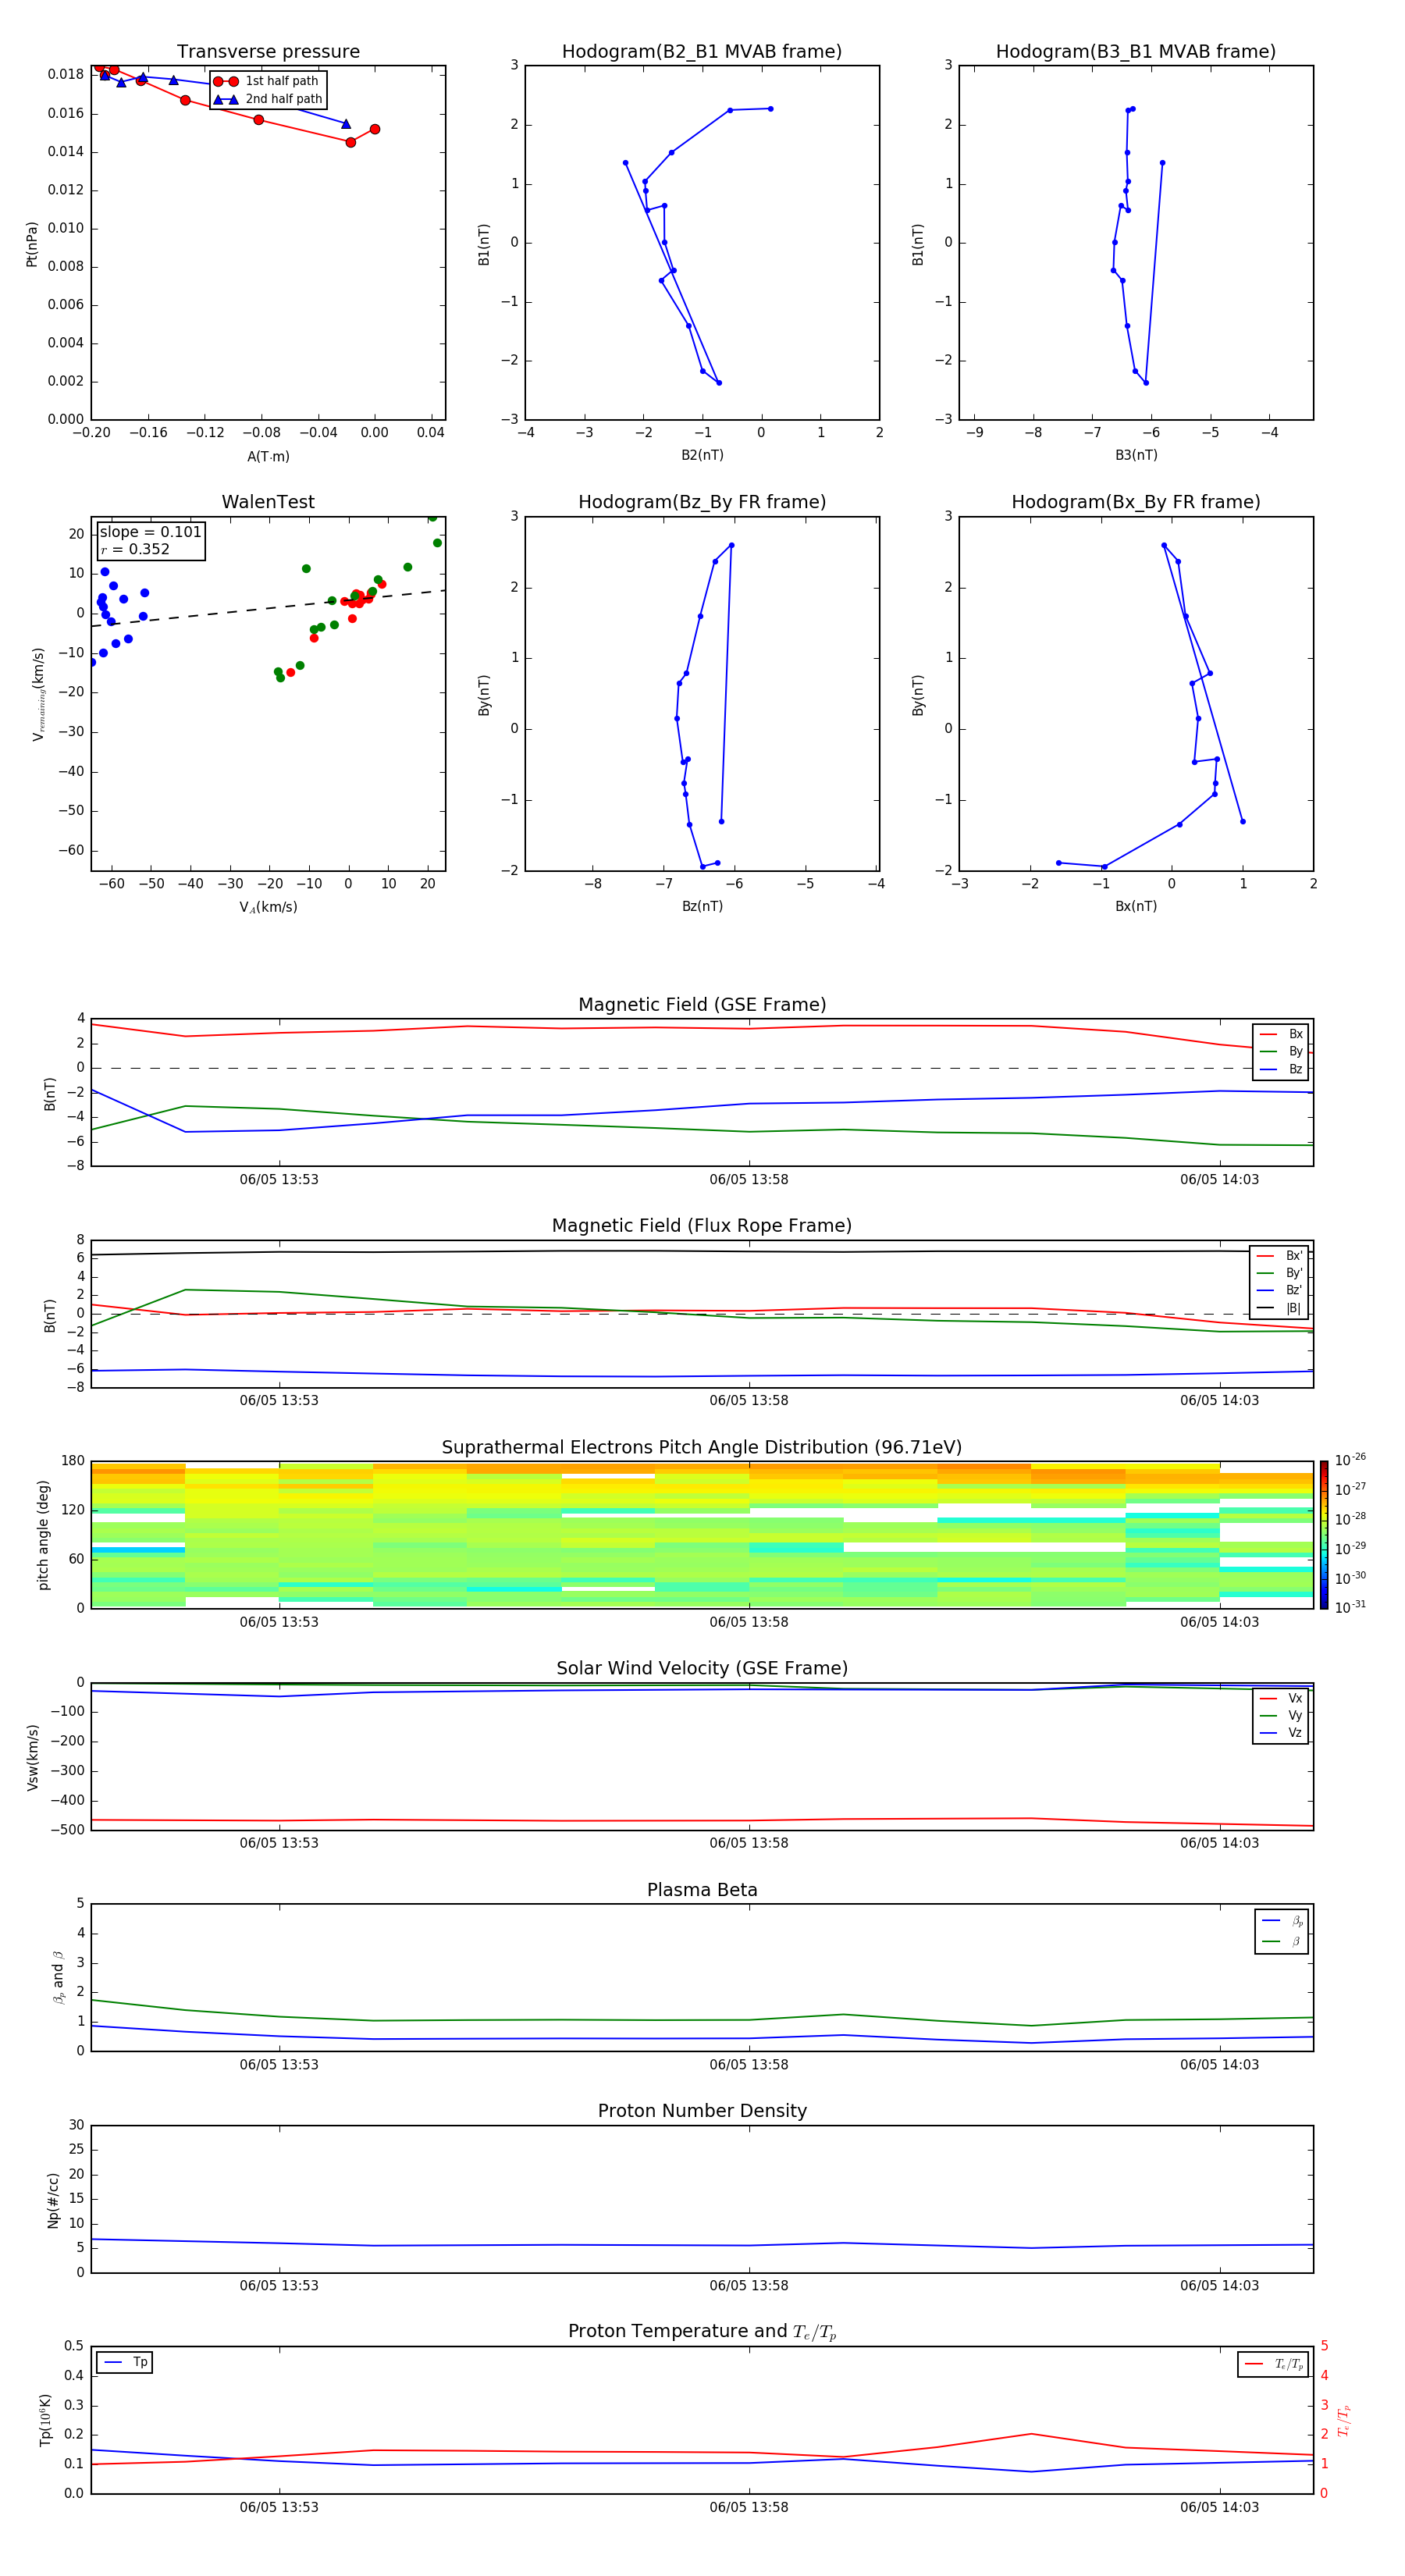Click the 'Hodogram(Bx_By FR frame)' title

click(x=1136, y=502)
